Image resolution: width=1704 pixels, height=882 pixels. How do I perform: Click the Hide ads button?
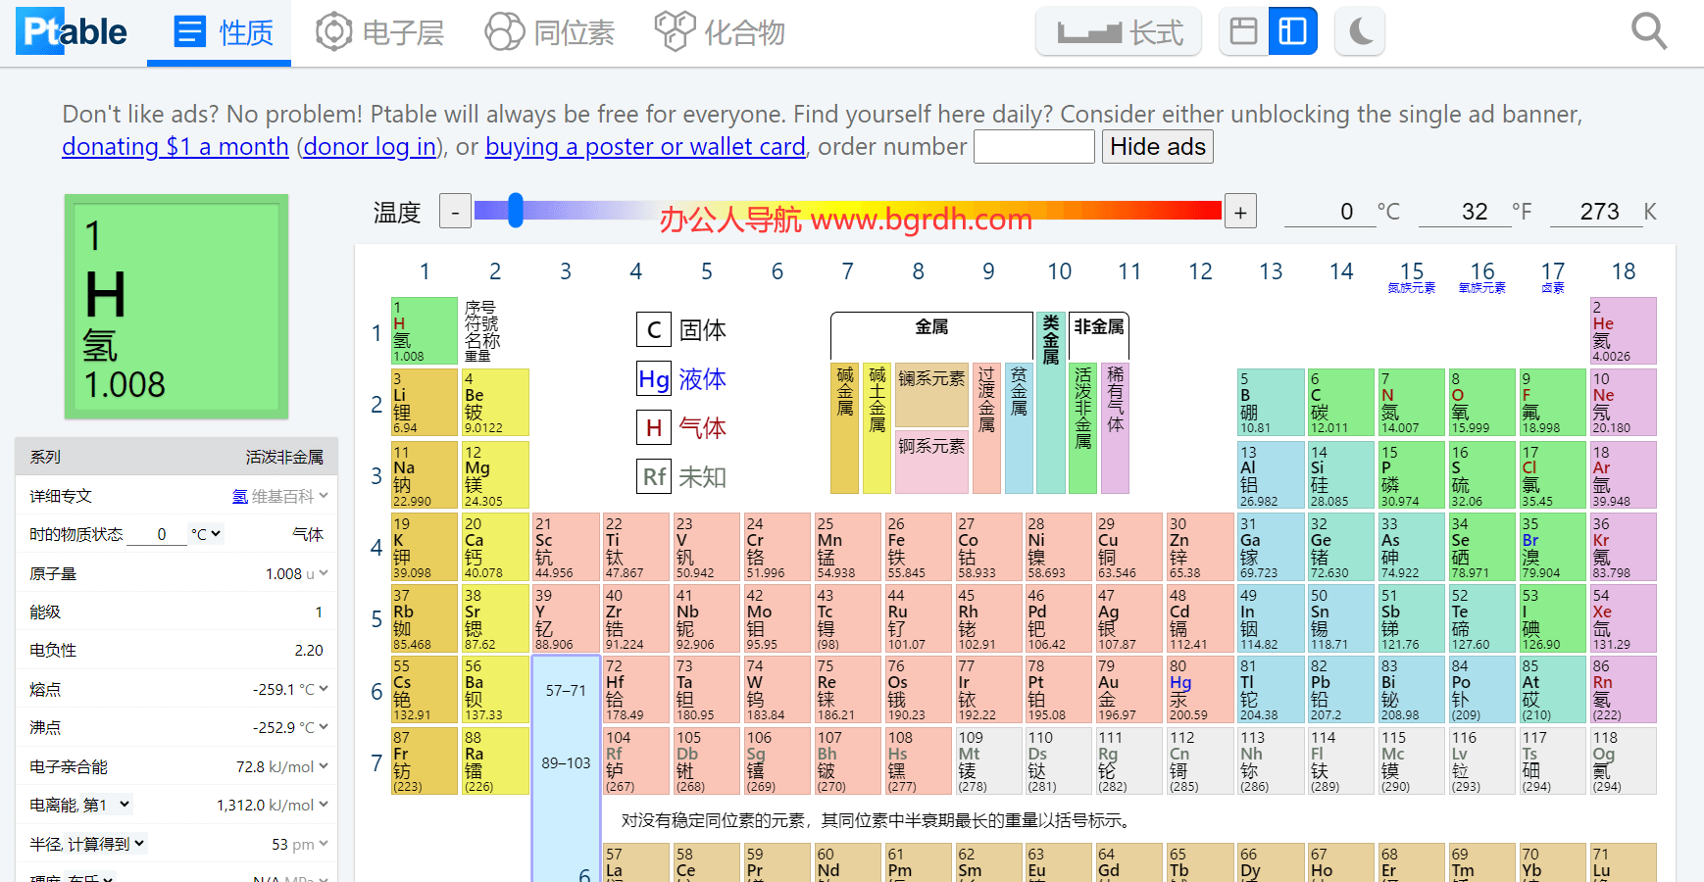(x=1157, y=146)
